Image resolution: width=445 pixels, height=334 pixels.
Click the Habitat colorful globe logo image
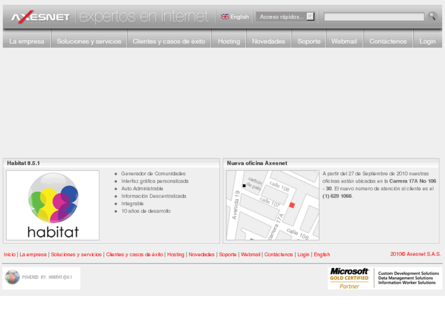[x=53, y=205]
